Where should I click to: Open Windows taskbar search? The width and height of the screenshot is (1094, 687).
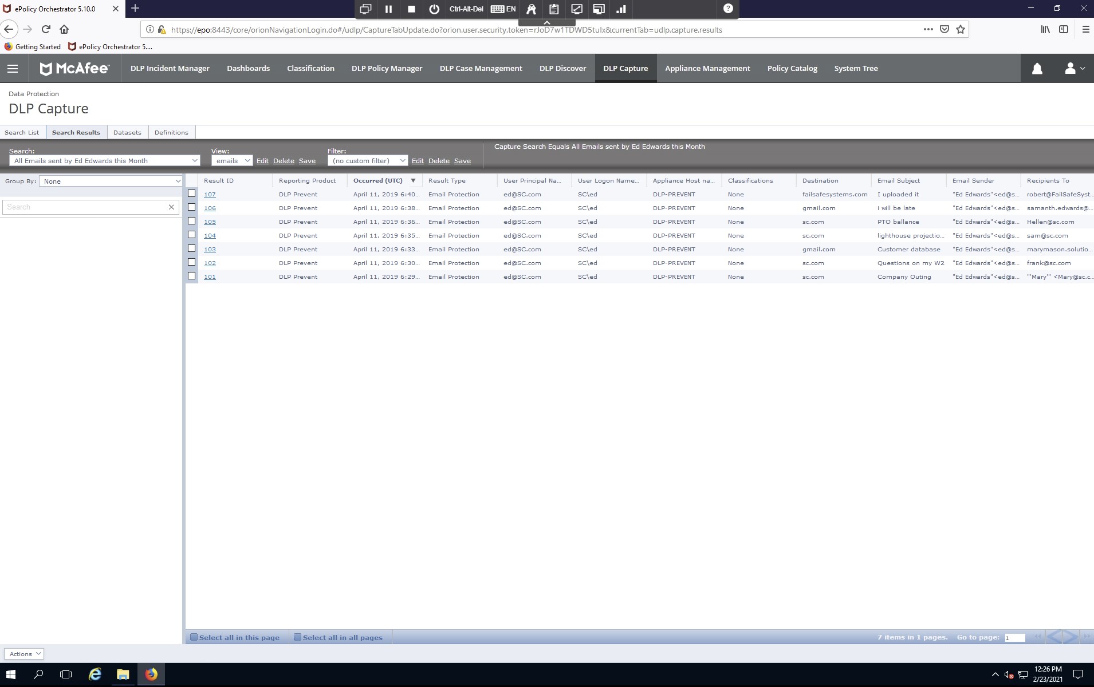pos(38,674)
